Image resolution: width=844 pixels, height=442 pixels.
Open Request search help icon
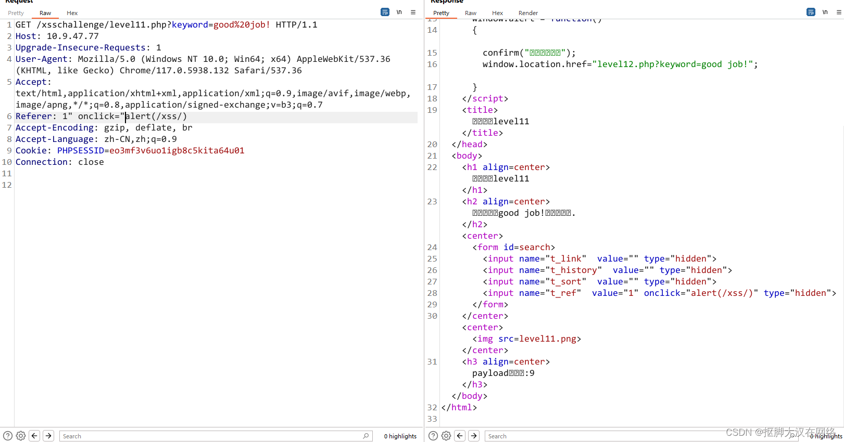tap(8, 436)
